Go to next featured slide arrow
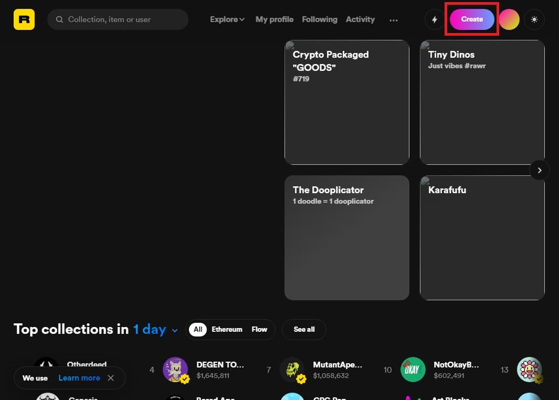The height and width of the screenshot is (400, 559). 540,171
